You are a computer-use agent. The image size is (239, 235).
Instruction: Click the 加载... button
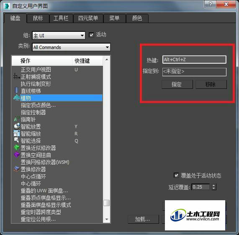143,220
